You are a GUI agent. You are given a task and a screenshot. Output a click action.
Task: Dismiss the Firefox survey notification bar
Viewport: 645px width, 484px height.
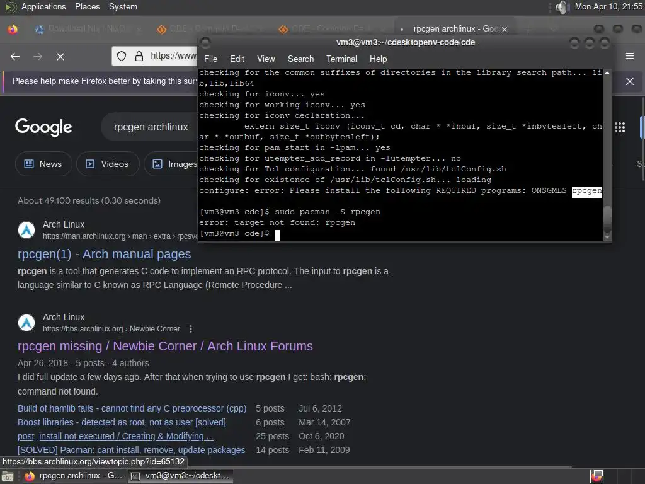tap(629, 81)
